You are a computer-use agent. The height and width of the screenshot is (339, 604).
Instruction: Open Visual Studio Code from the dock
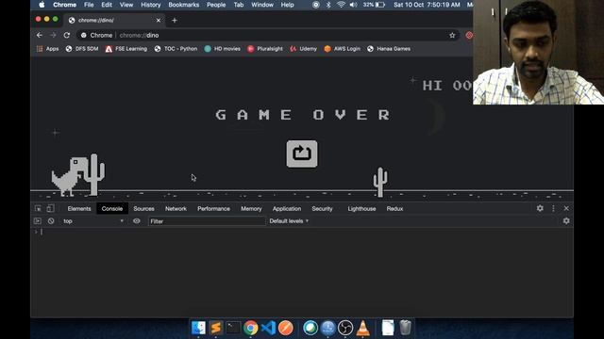point(268,328)
